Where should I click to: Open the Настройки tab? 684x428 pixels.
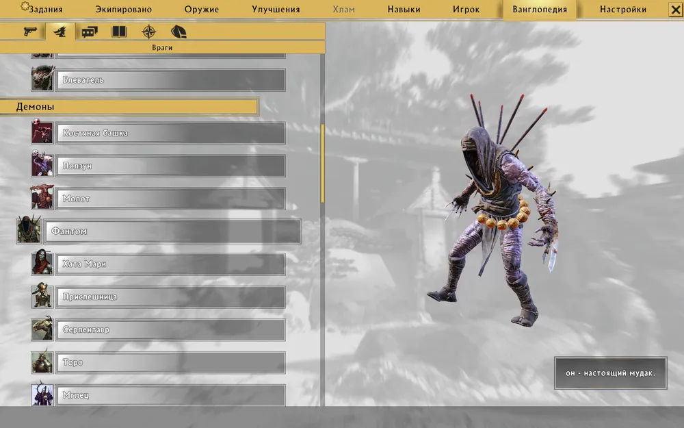pyautogui.click(x=622, y=10)
